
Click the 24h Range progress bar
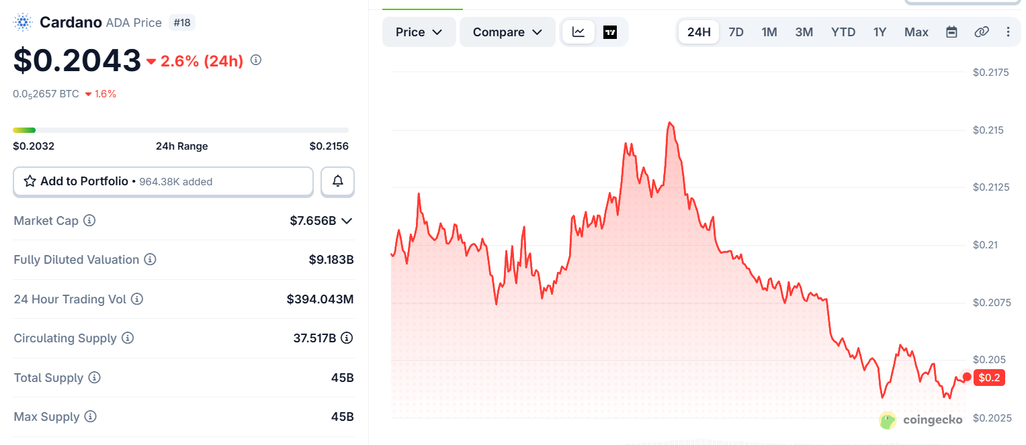(181, 130)
